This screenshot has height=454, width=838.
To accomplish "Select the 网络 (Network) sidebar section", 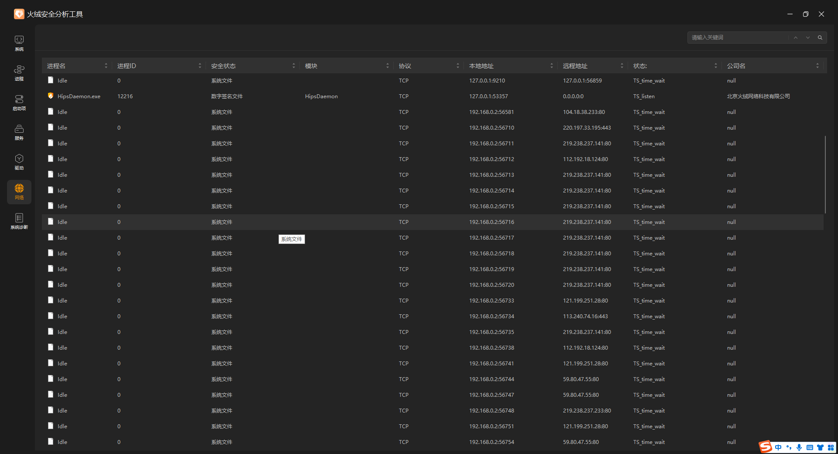I will [x=19, y=192].
